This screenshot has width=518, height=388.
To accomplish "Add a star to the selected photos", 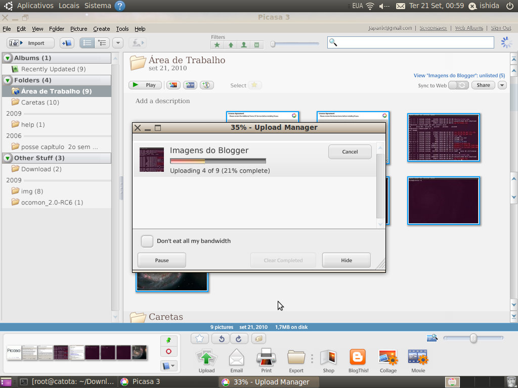I will tap(199, 338).
